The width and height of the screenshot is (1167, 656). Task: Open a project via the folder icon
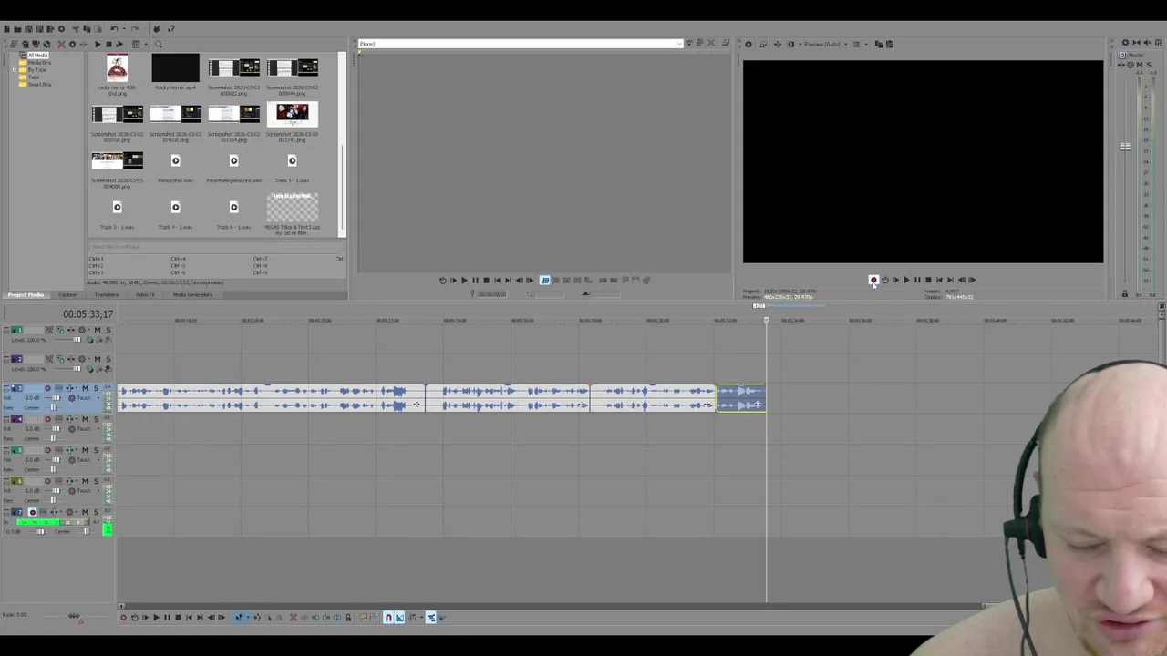pos(17,29)
